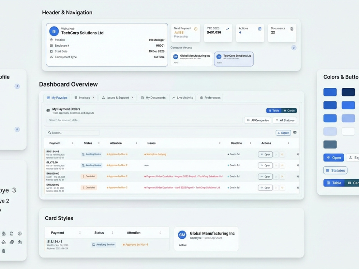The image size is (359, 269).
Task: Click the file icon on Documents card
Action: click(x=292, y=29)
